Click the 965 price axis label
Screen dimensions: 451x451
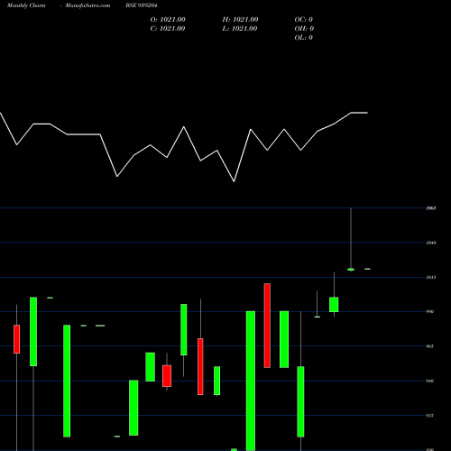pos(430,346)
